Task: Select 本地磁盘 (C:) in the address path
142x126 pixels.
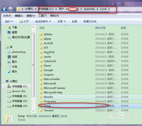Action: (46, 9)
